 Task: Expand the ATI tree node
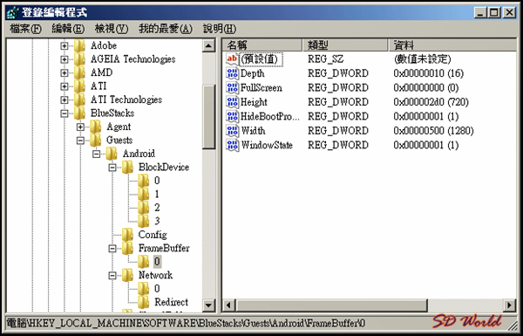(65, 86)
